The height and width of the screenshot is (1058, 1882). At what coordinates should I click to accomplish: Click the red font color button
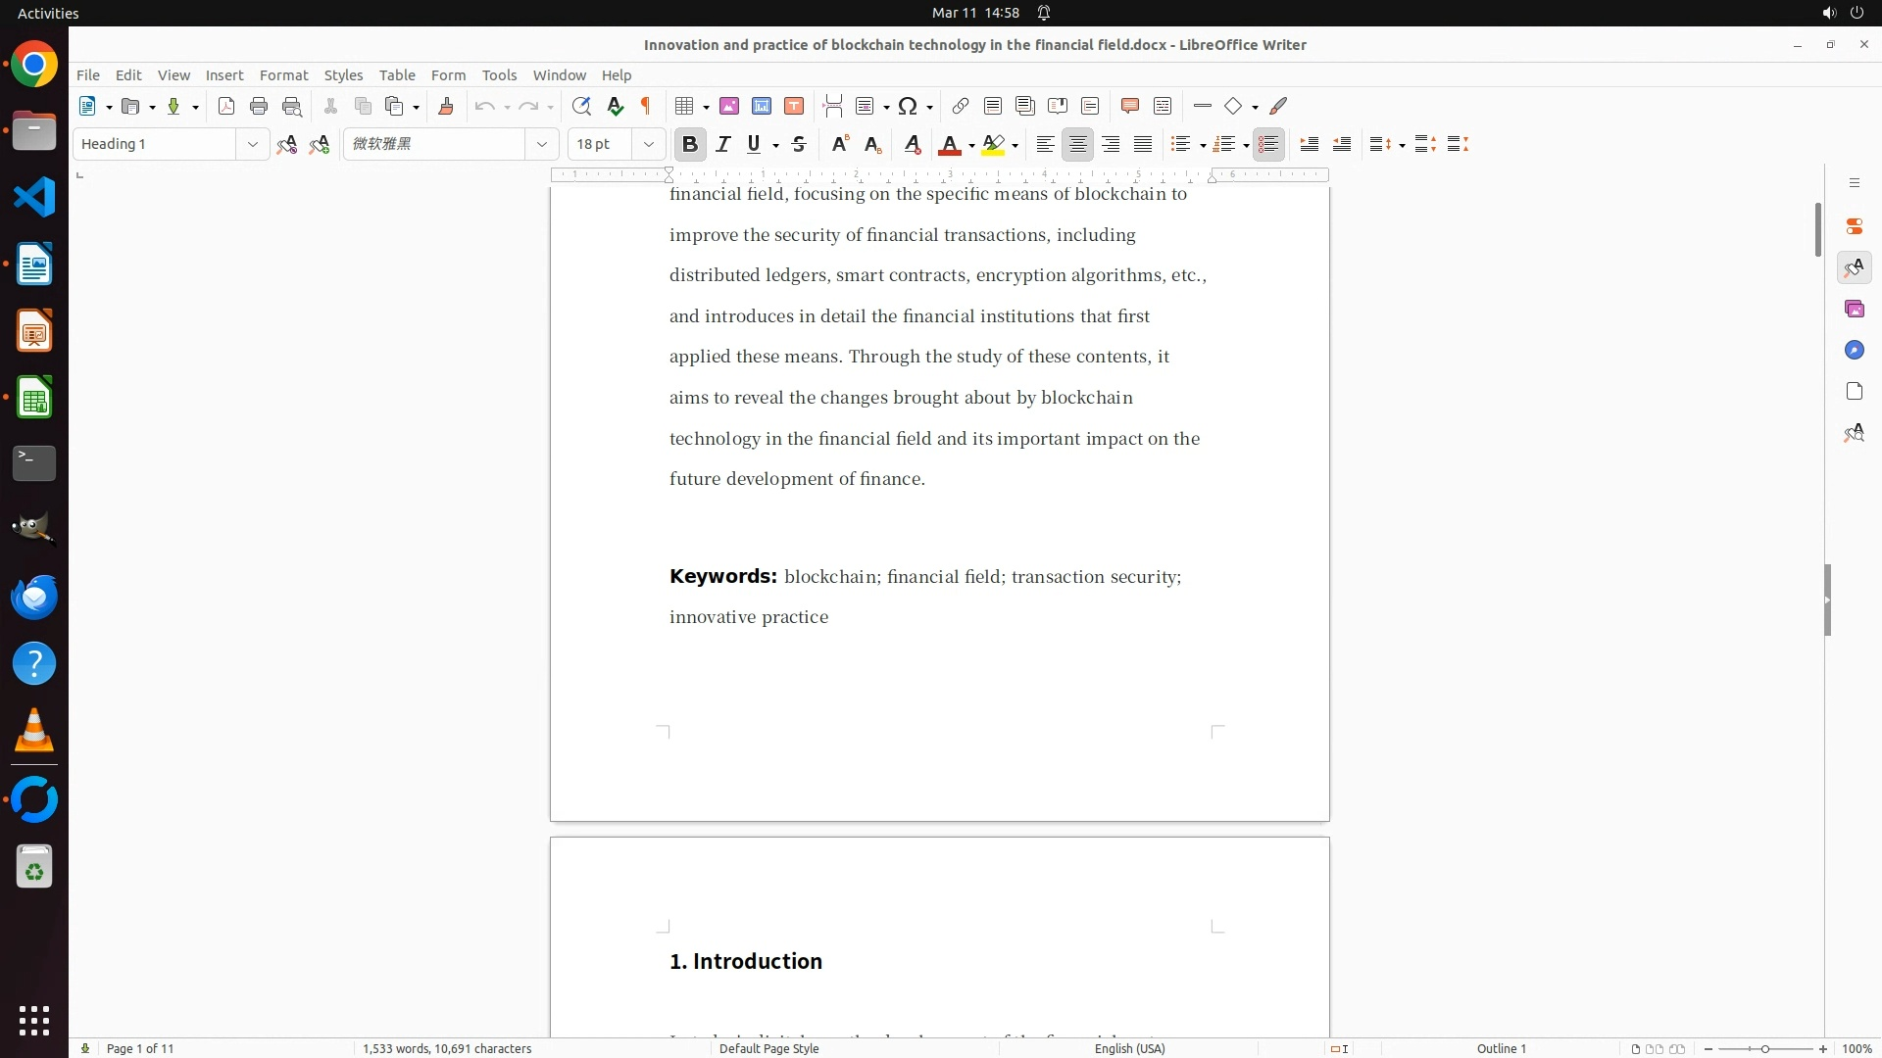coord(949,145)
